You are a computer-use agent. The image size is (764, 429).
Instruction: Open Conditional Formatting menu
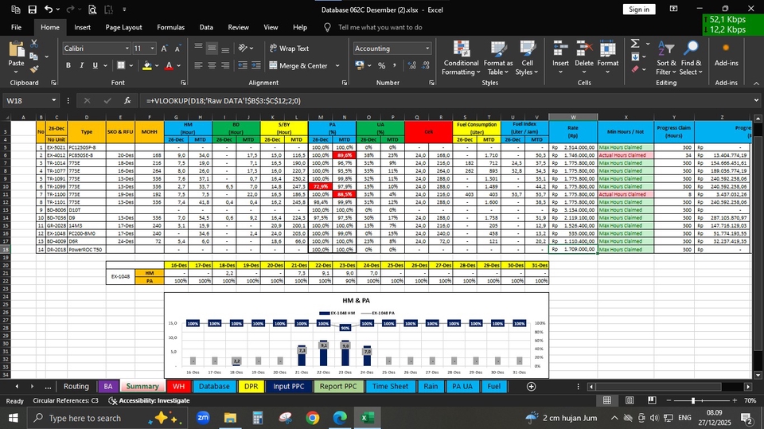tap(461, 59)
